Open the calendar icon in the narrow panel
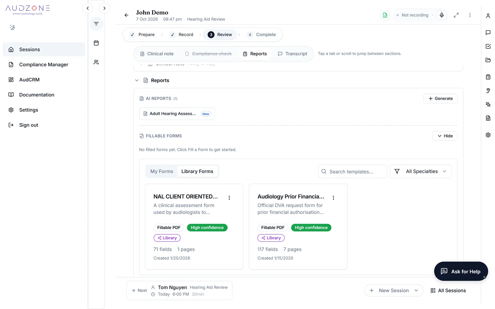 [96, 43]
